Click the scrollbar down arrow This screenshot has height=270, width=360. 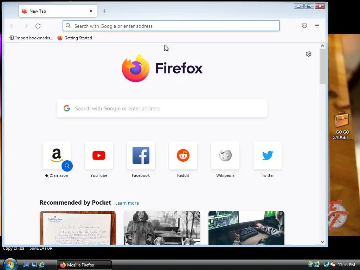point(322,242)
